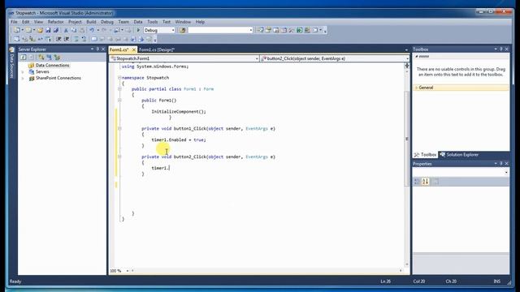Click 'InitializeComponent();' code line
The image size is (520, 292).
[179, 112]
